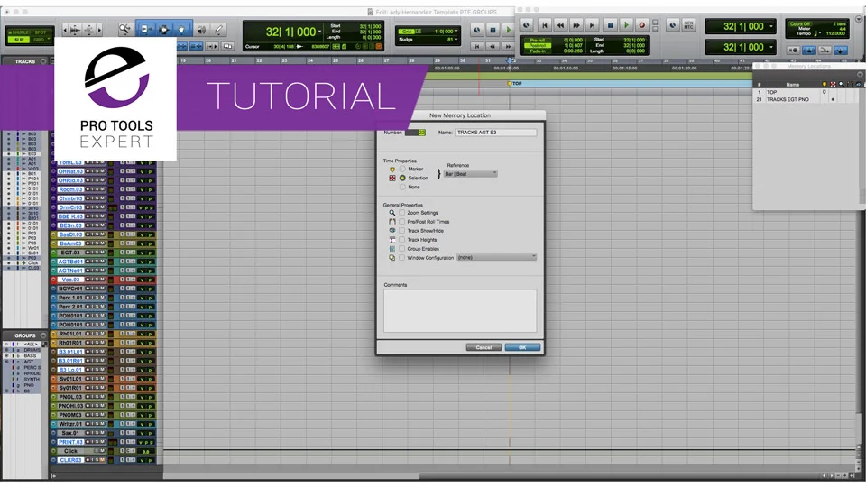
Task: Click the Comments text area
Action: tap(460, 311)
